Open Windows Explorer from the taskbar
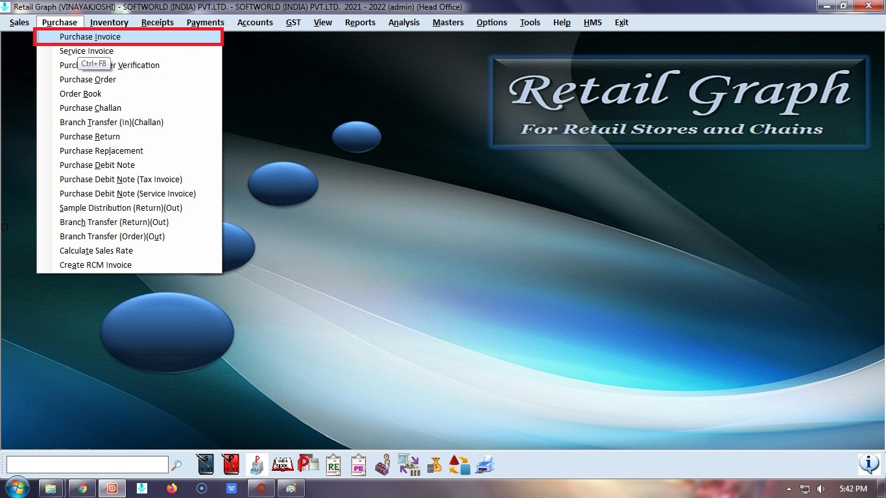The image size is (886, 498). 51,488
